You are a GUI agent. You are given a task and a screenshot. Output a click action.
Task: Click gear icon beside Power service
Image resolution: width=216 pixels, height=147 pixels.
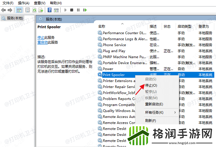click(100, 69)
